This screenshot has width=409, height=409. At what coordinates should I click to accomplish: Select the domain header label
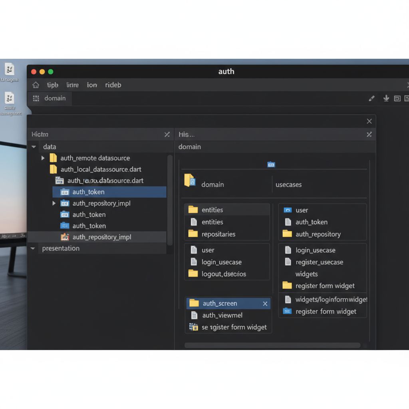point(212,185)
